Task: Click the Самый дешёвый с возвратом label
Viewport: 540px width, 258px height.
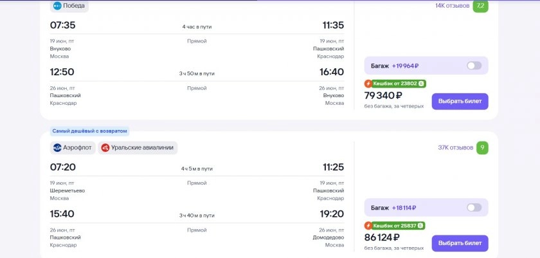Action: tap(90, 131)
